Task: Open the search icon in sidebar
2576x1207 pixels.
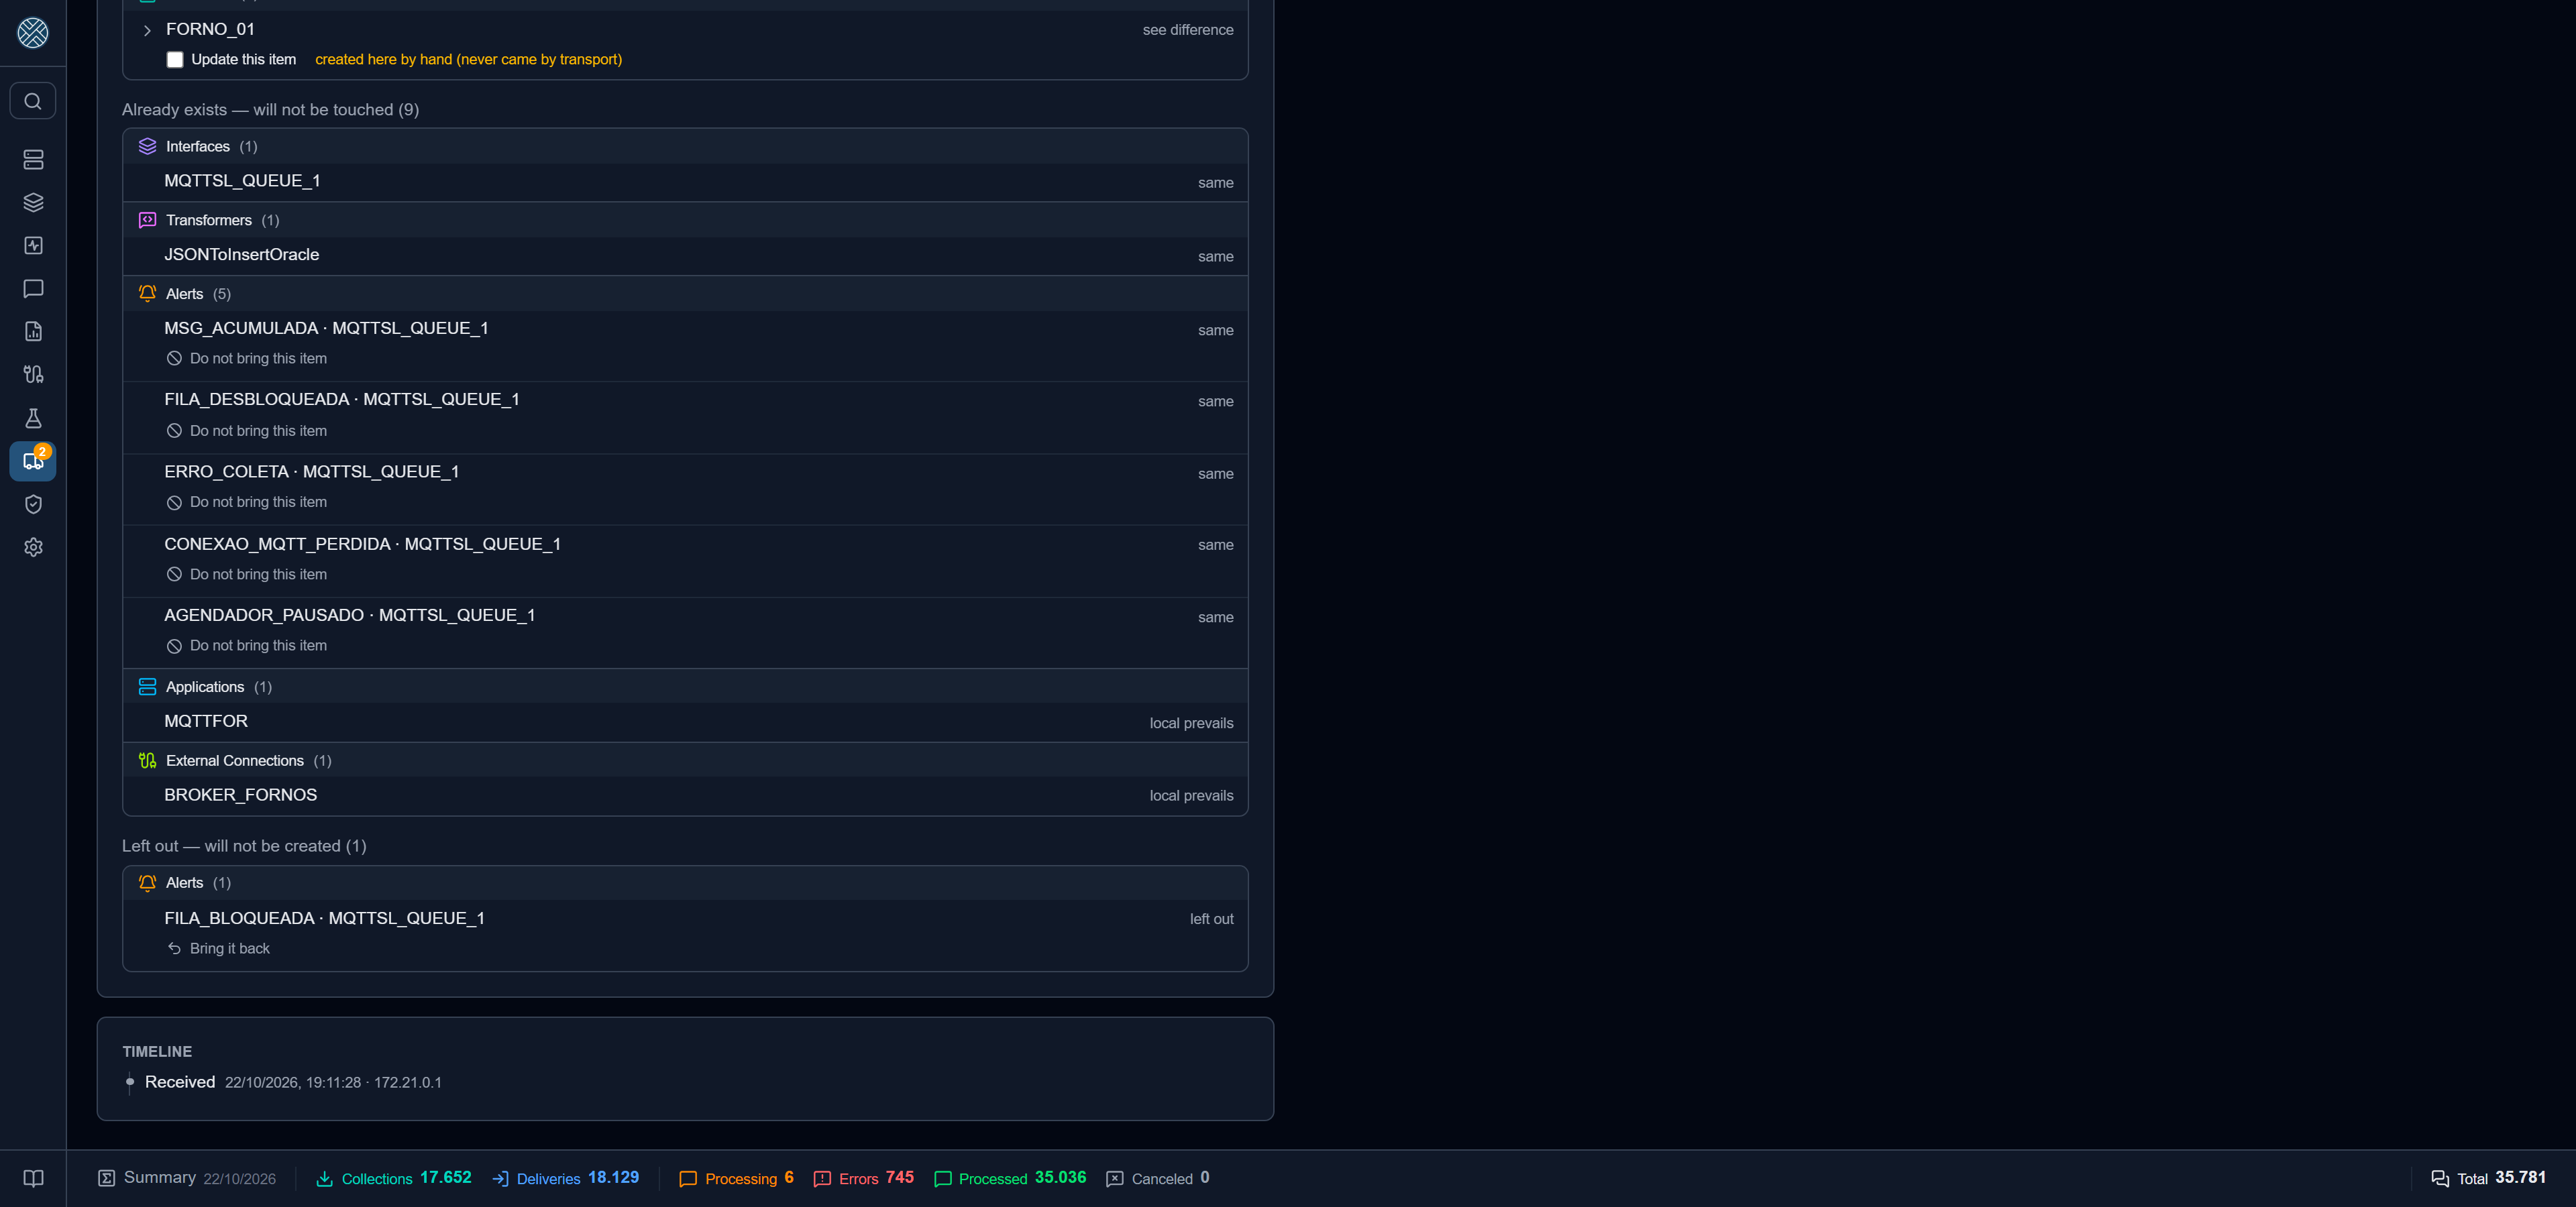Action: click(x=33, y=101)
